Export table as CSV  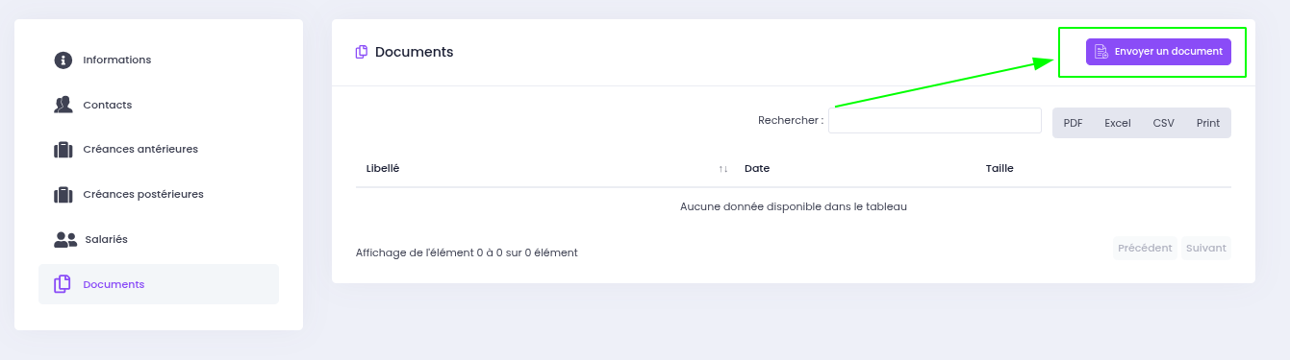[x=1164, y=123]
